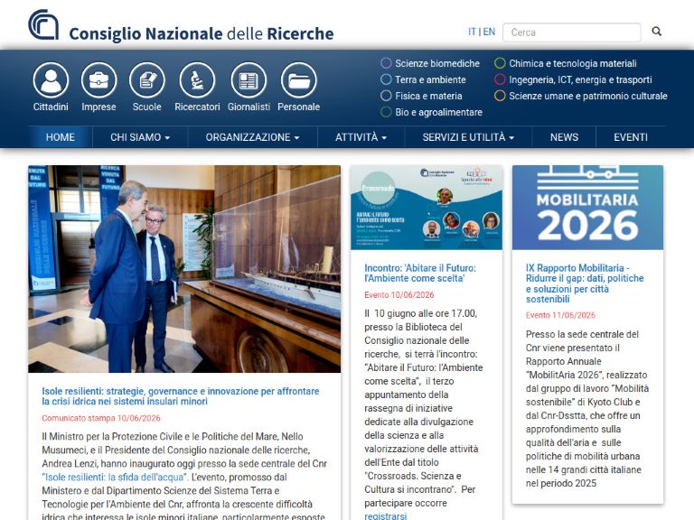Screen dimensions: 694x520
Task: Open Bio e agroalimentare department
Action: click(x=438, y=112)
